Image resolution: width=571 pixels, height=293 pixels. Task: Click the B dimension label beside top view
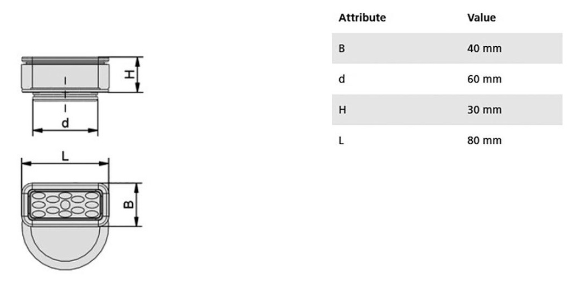128,204
